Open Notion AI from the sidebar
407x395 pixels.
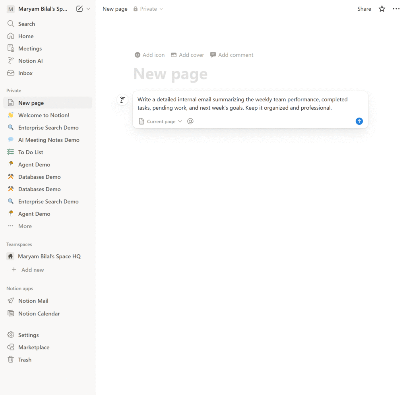[x=30, y=60]
